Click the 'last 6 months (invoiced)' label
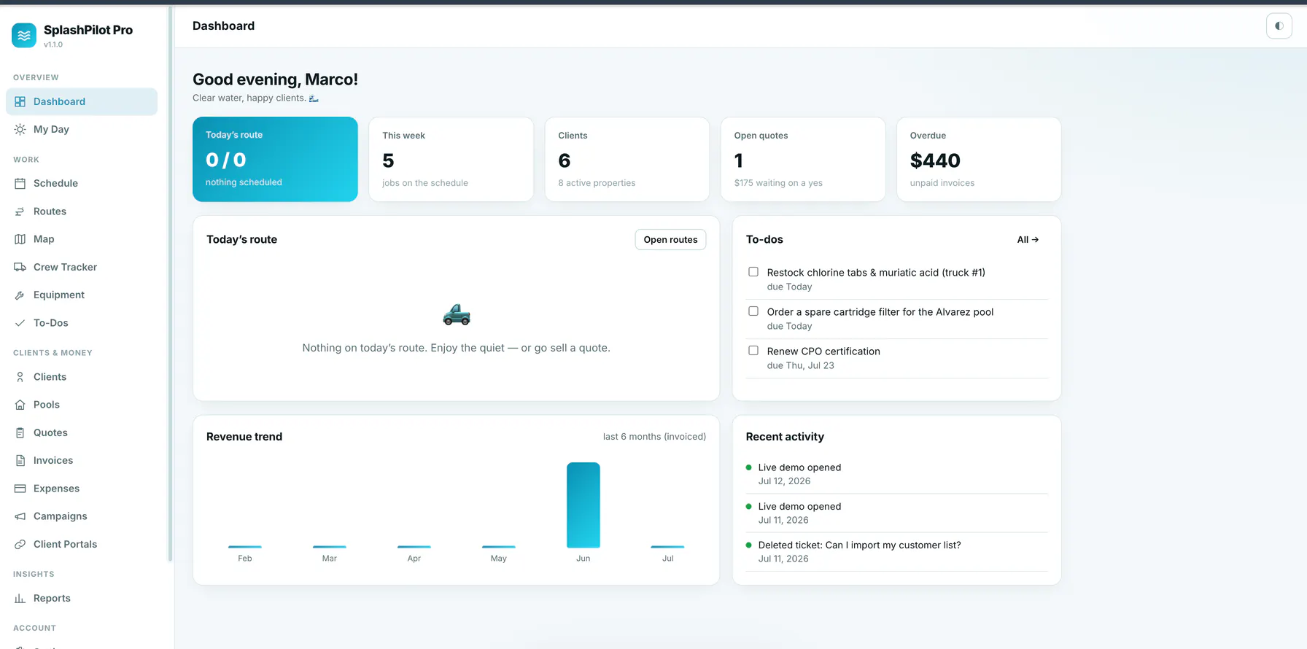This screenshot has height=649, width=1307. pyautogui.click(x=654, y=437)
